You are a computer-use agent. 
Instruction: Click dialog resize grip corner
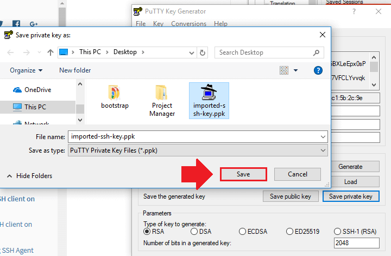click(327, 185)
